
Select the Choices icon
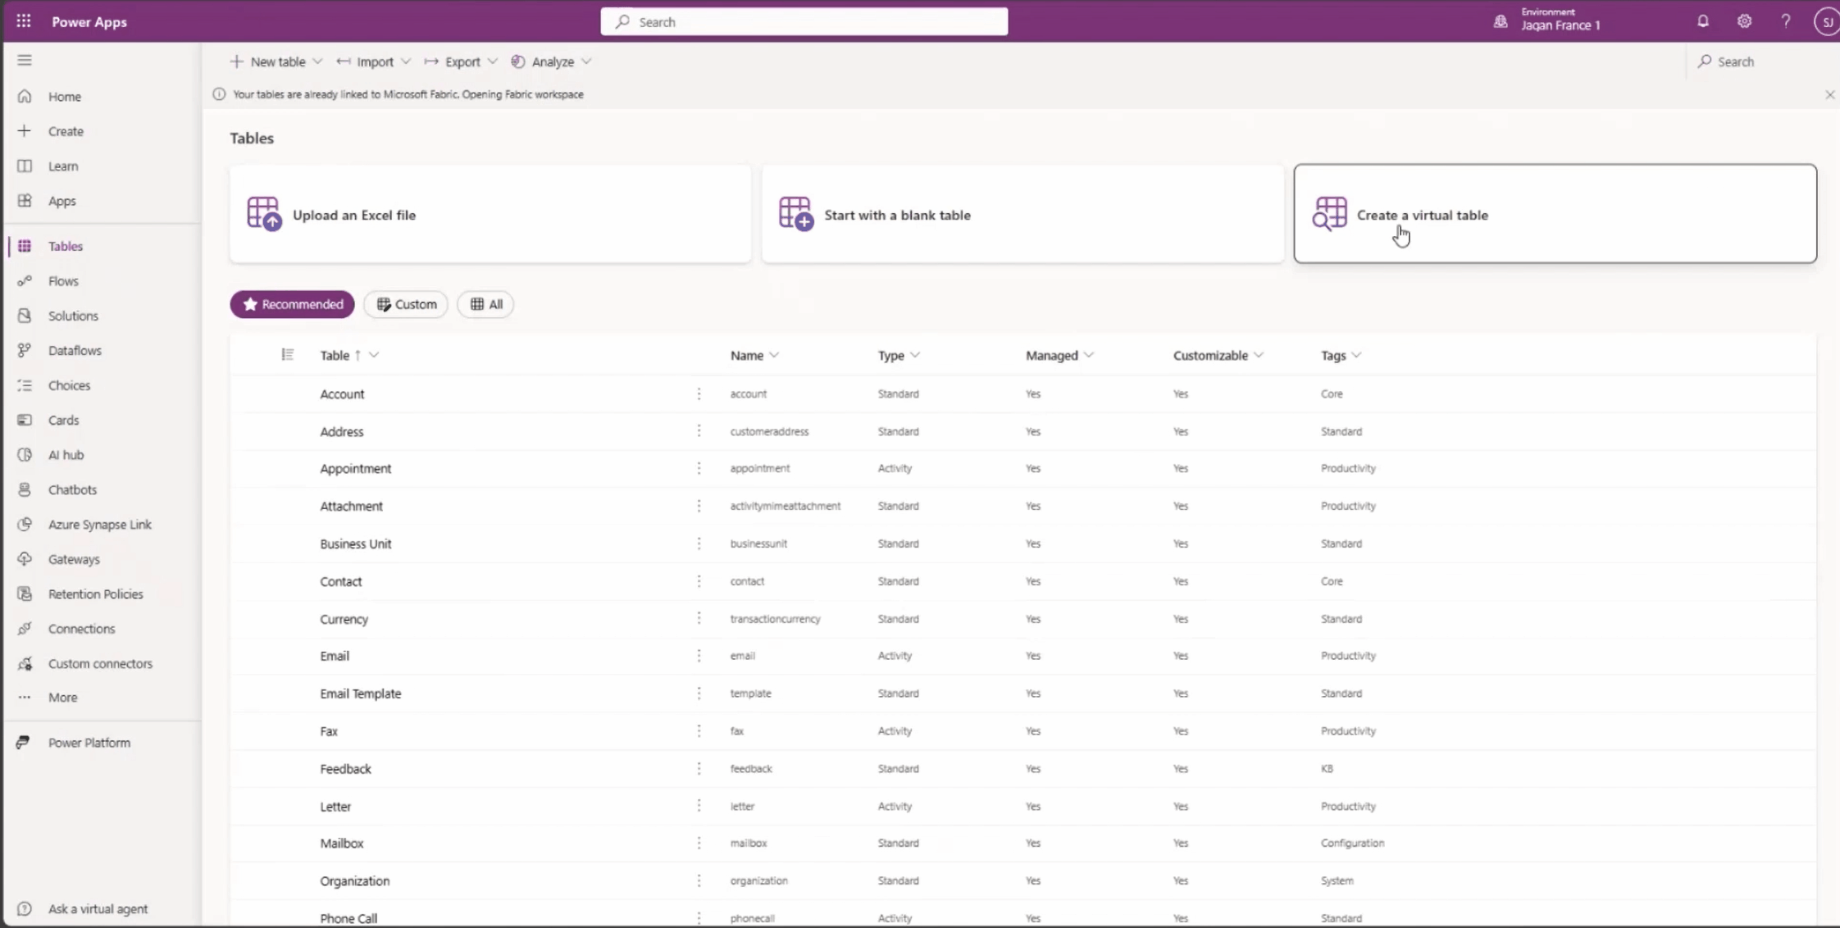24,384
